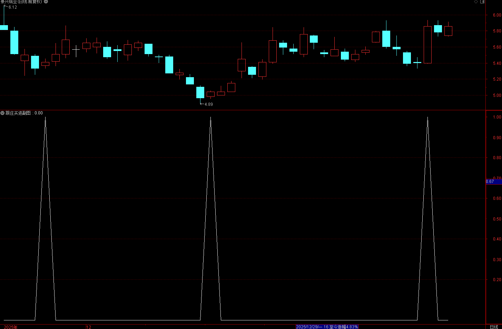
Task: Toggle the side panel icon at top right
Action: (482, 2)
